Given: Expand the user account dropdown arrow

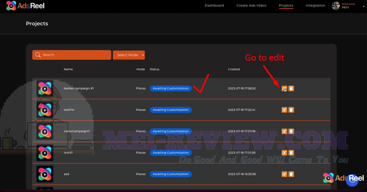Looking at the screenshot, I should [x=364, y=6].
